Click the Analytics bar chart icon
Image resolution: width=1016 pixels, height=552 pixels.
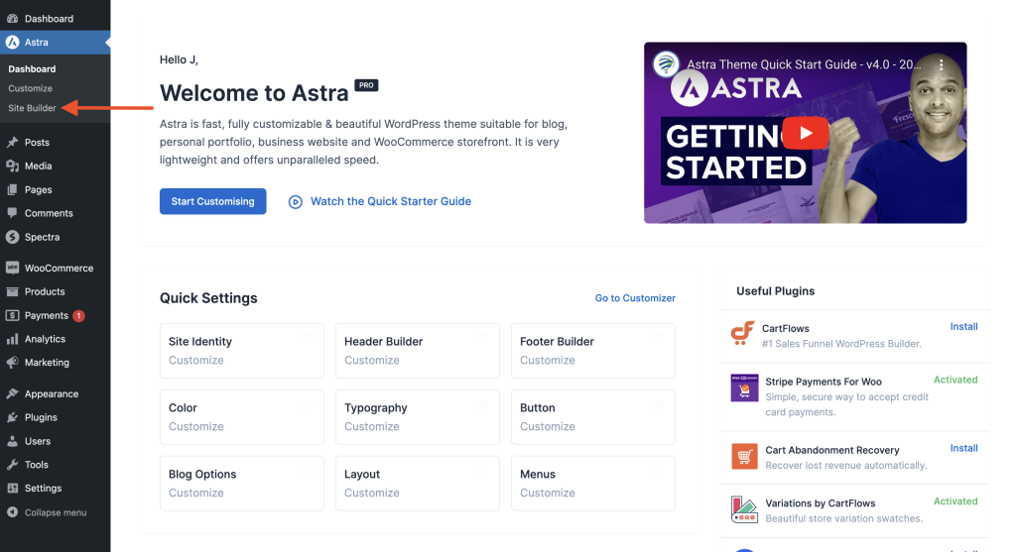click(x=12, y=339)
